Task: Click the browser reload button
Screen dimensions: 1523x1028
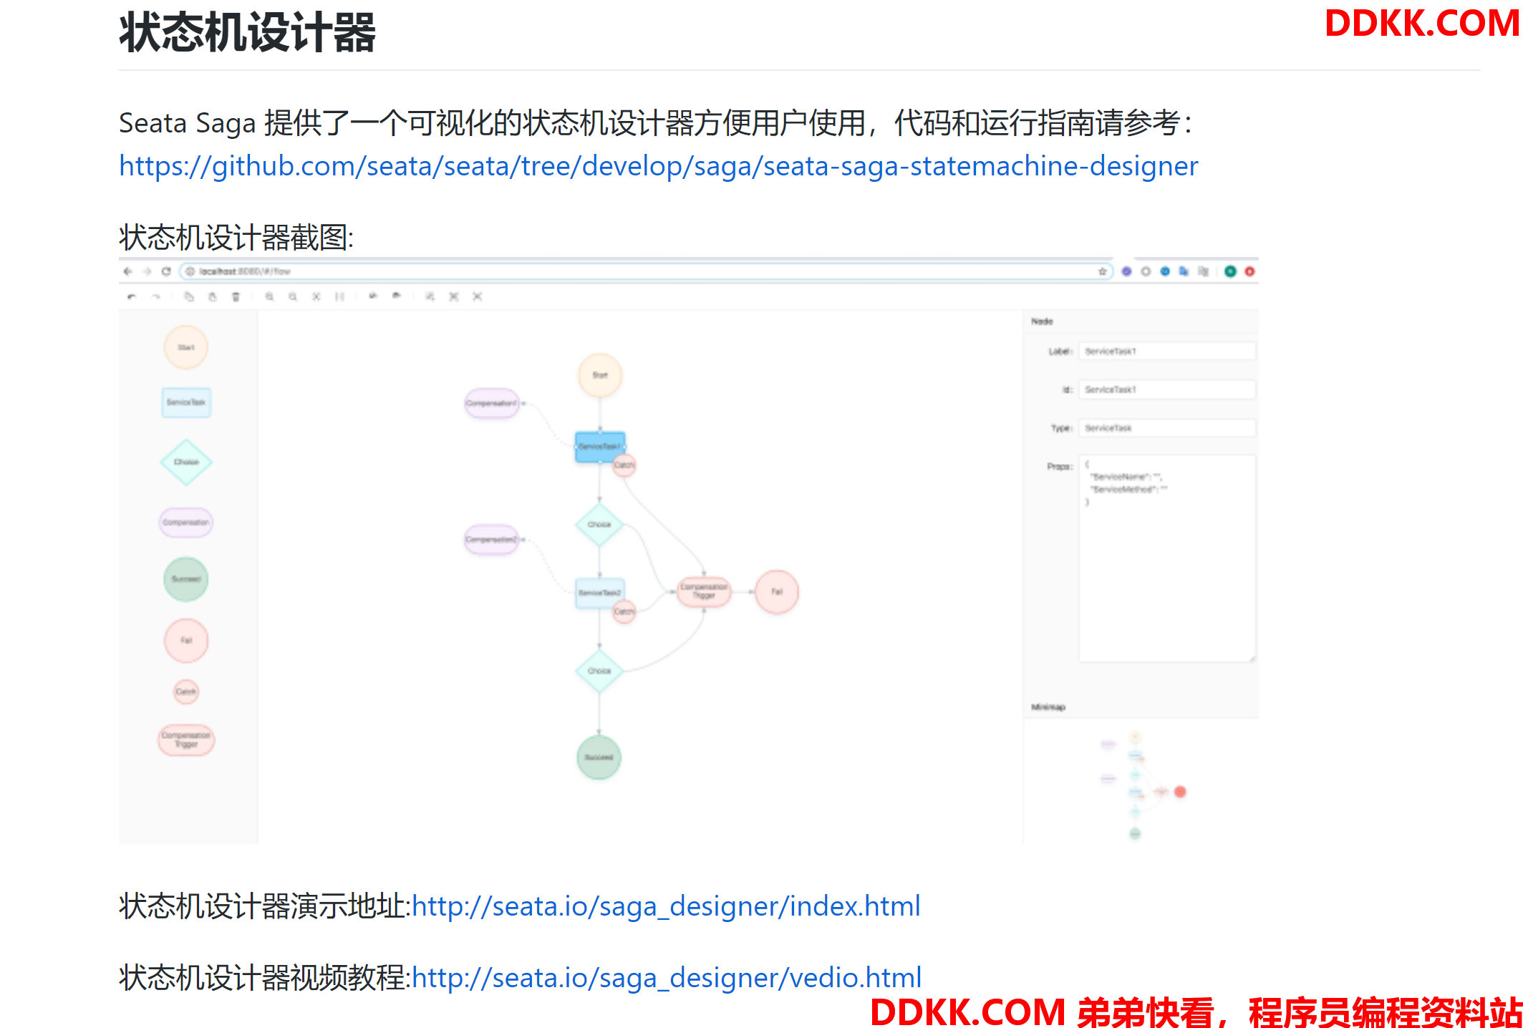Action: pos(166,271)
